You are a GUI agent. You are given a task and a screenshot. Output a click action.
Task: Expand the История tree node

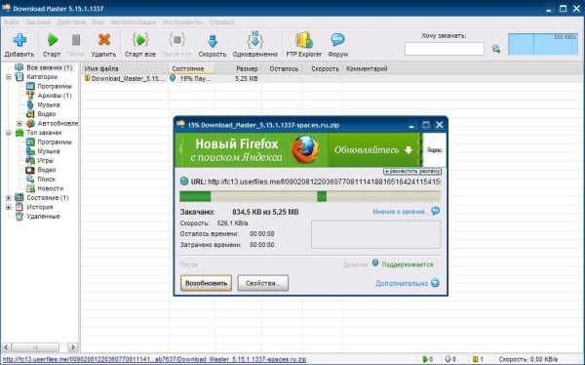click(x=8, y=207)
